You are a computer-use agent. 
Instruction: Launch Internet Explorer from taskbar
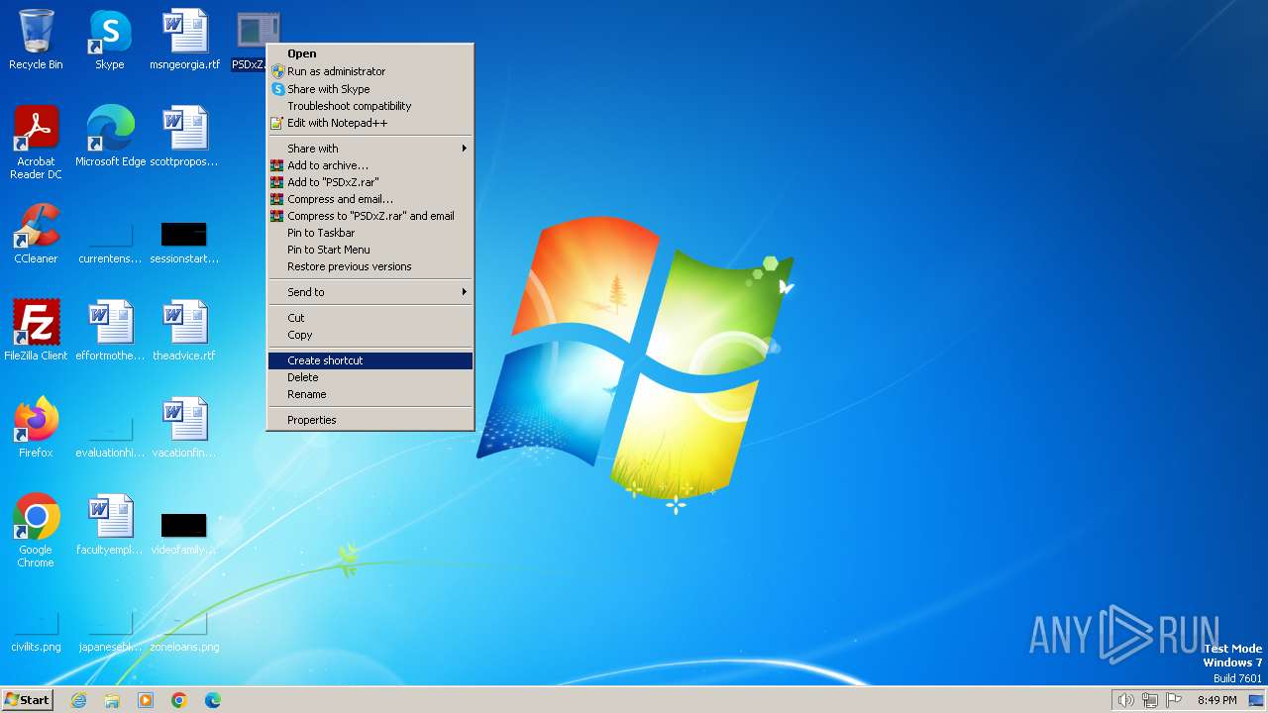78,700
